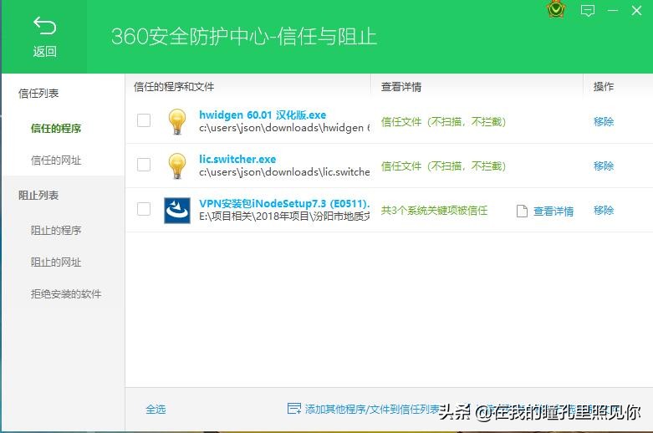
Task: Open 查看详情 link for the VPN installer
Action: (x=554, y=211)
